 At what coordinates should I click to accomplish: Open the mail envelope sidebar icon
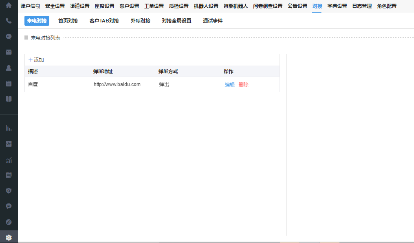tap(9, 52)
